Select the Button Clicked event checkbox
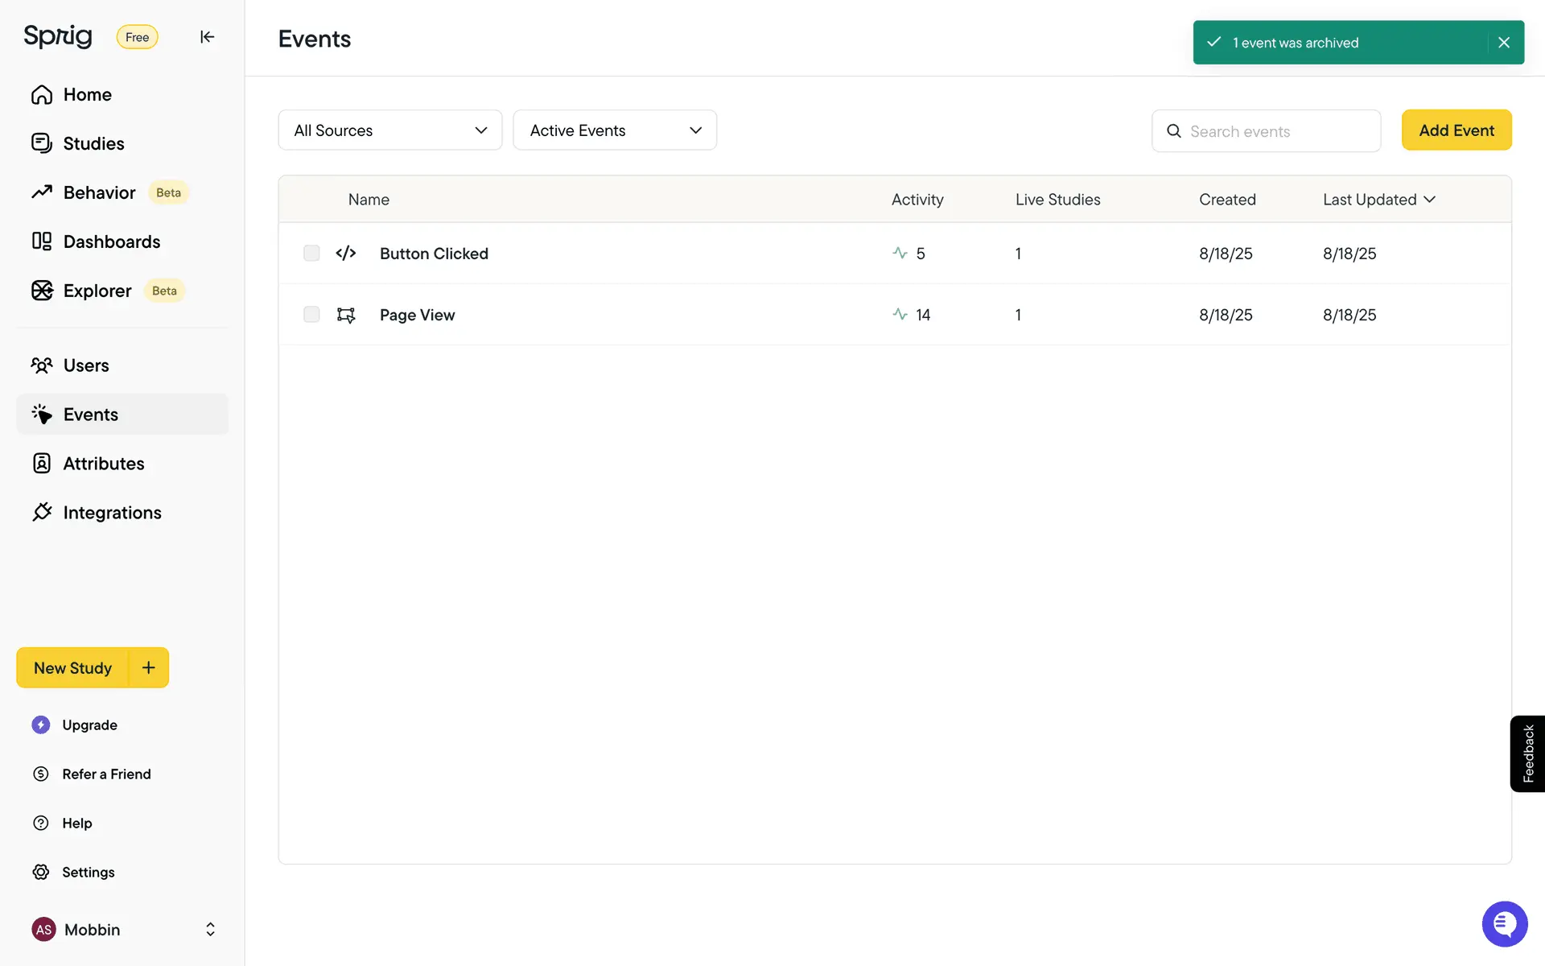Viewport: 1545px width, 966px height. click(x=311, y=254)
